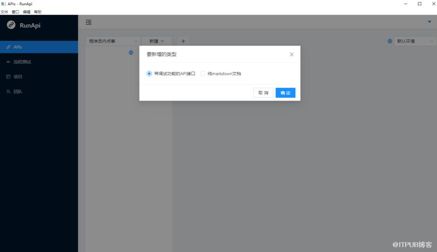Minimize the RunApi window
Image resolution: width=437 pixels, height=252 pixels.
[406, 4]
